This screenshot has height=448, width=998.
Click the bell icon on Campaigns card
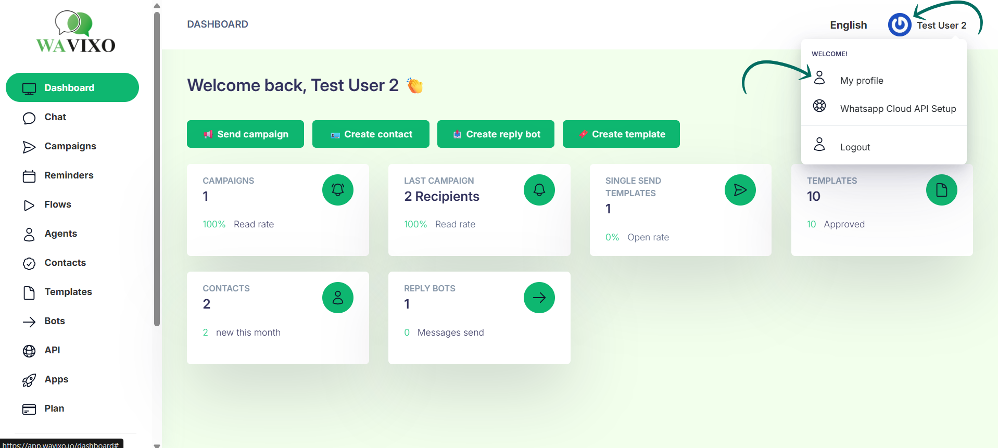pos(337,190)
